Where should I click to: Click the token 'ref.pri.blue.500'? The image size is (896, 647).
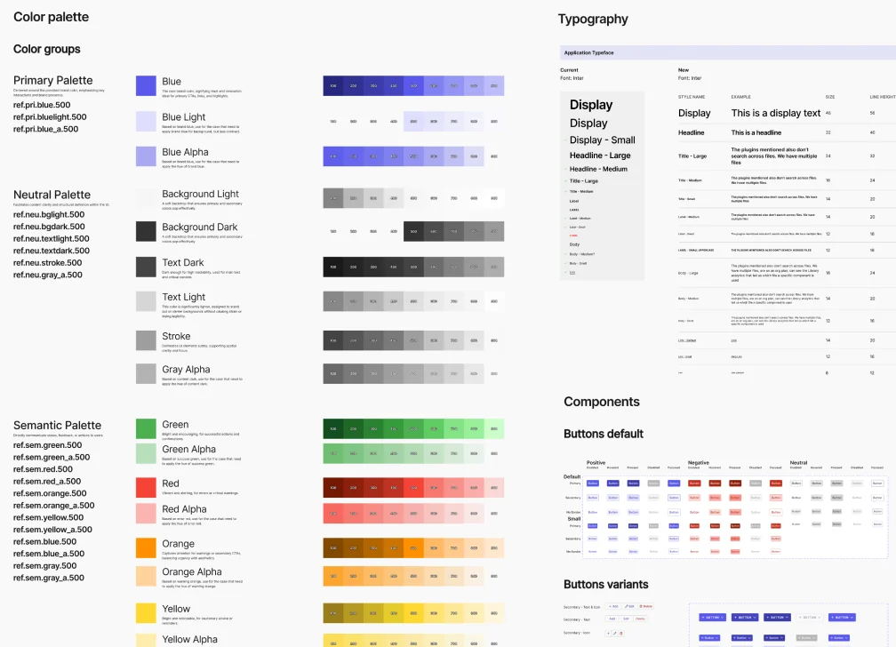[42, 105]
